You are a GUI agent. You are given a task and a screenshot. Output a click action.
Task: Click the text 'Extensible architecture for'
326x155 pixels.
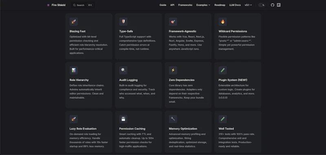233,85
